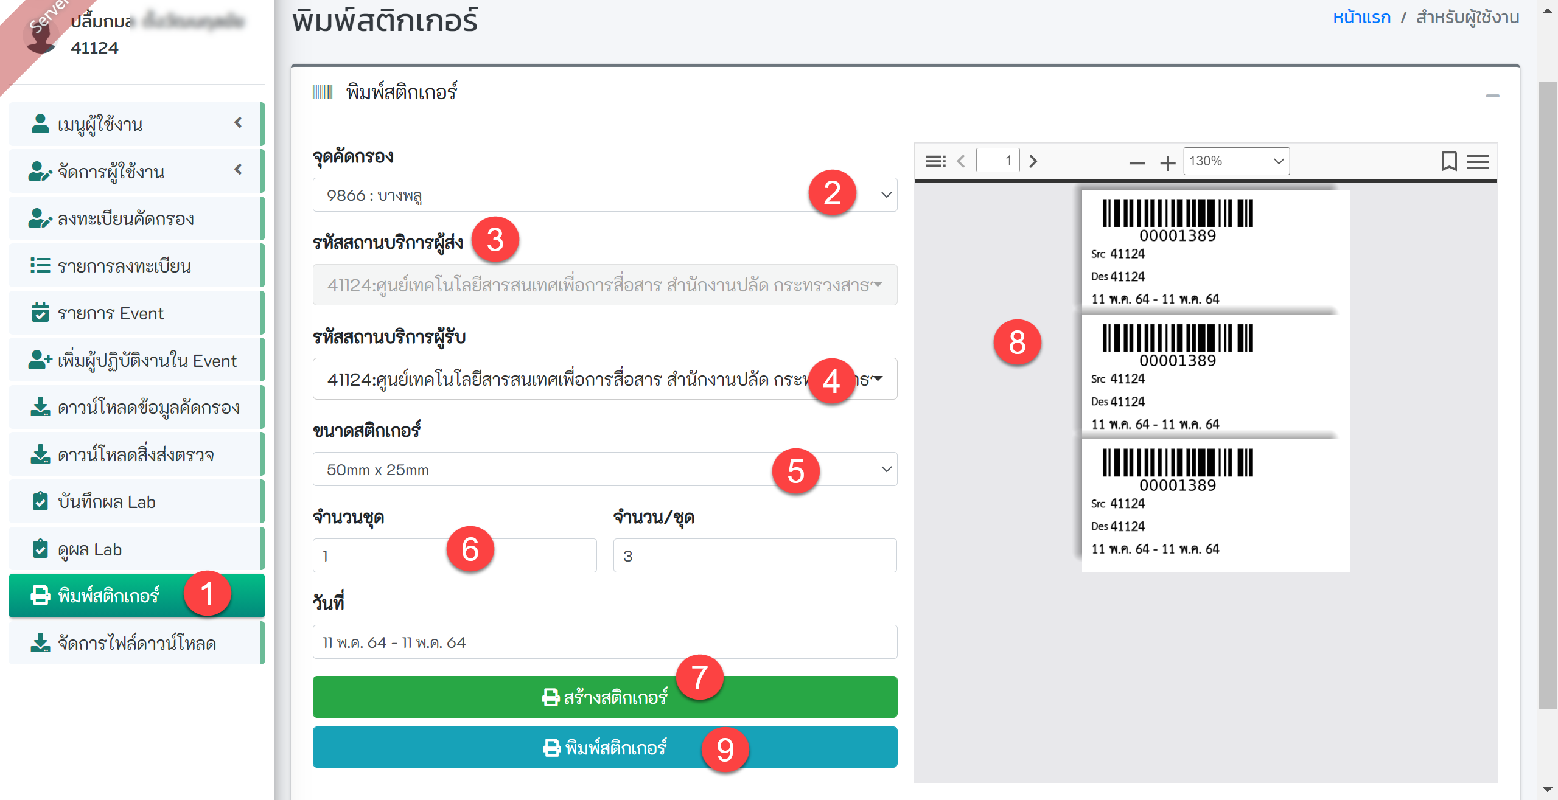The image size is (1558, 800).
Task: Toggle the PDF viewer sidebar icon
Action: pyautogui.click(x=935, y=161)
